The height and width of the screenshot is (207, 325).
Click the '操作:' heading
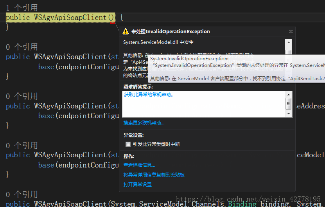click(129, 157)
